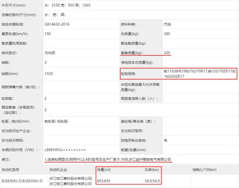Select the power value 56.0;56.0
This screenshot has width=239, height=188.
152,181
